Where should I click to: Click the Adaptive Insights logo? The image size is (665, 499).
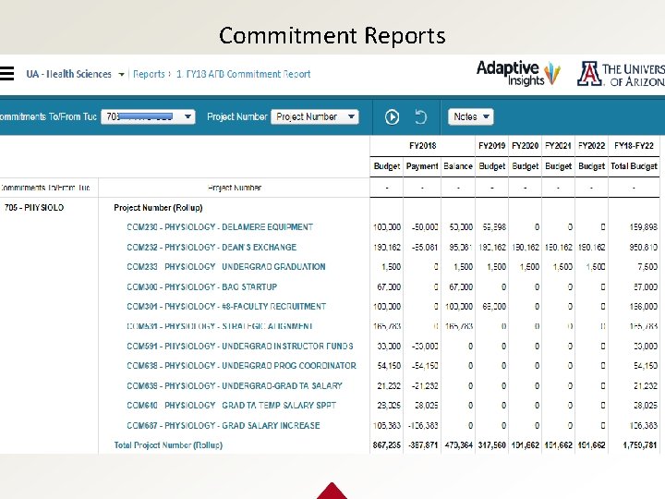click(x=518, y=73)
